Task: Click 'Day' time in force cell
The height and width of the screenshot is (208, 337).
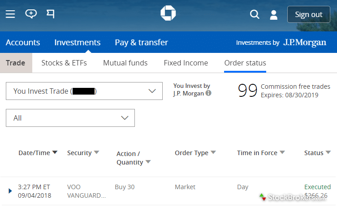Action: tap(242, 187)
